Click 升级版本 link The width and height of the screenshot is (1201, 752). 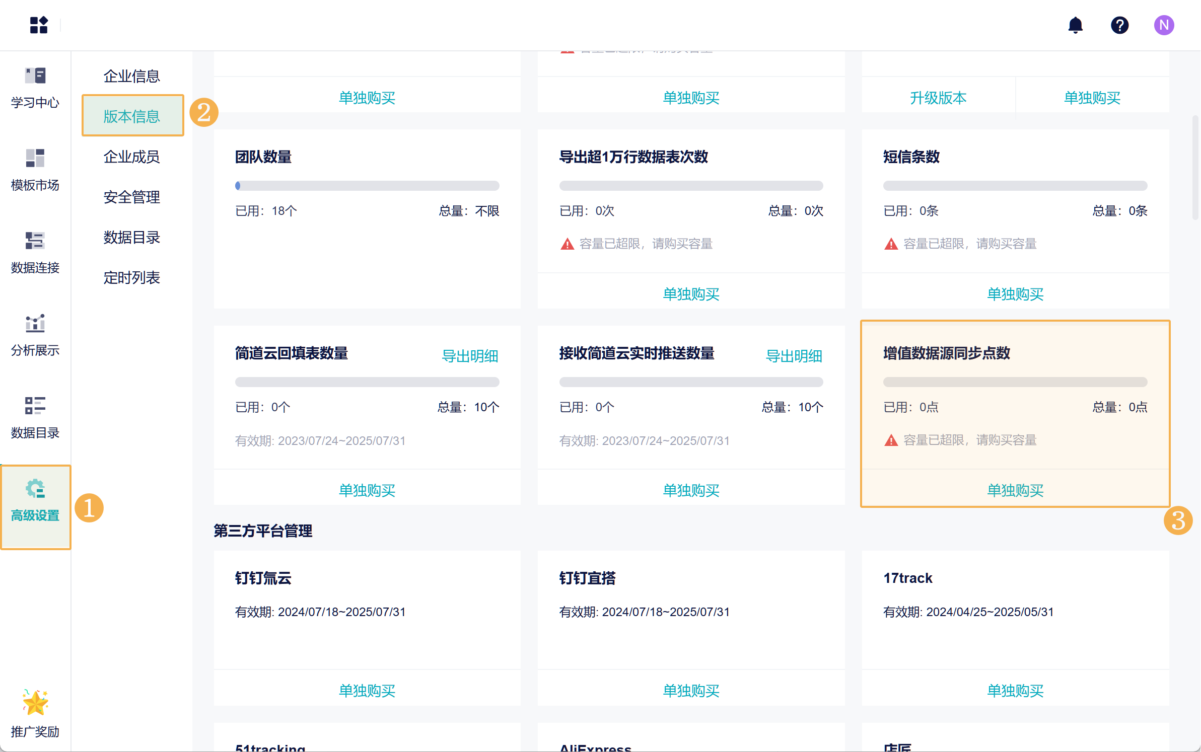(938, 98)
